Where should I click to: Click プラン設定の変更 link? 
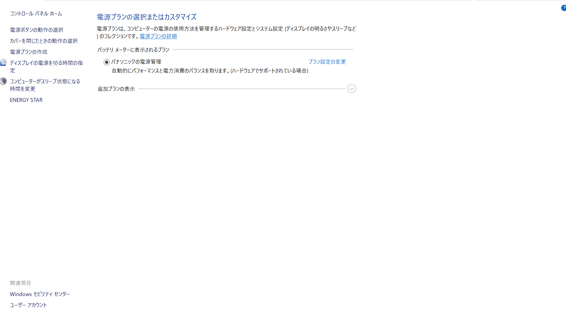(x=327, y=62)
